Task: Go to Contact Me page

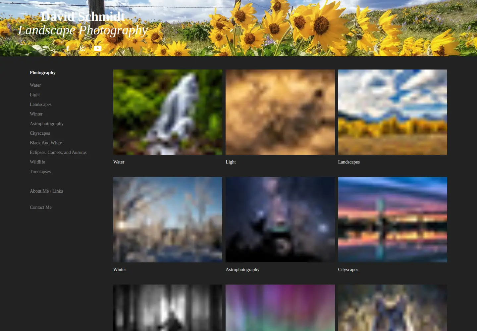Action: tap(41, 207)
